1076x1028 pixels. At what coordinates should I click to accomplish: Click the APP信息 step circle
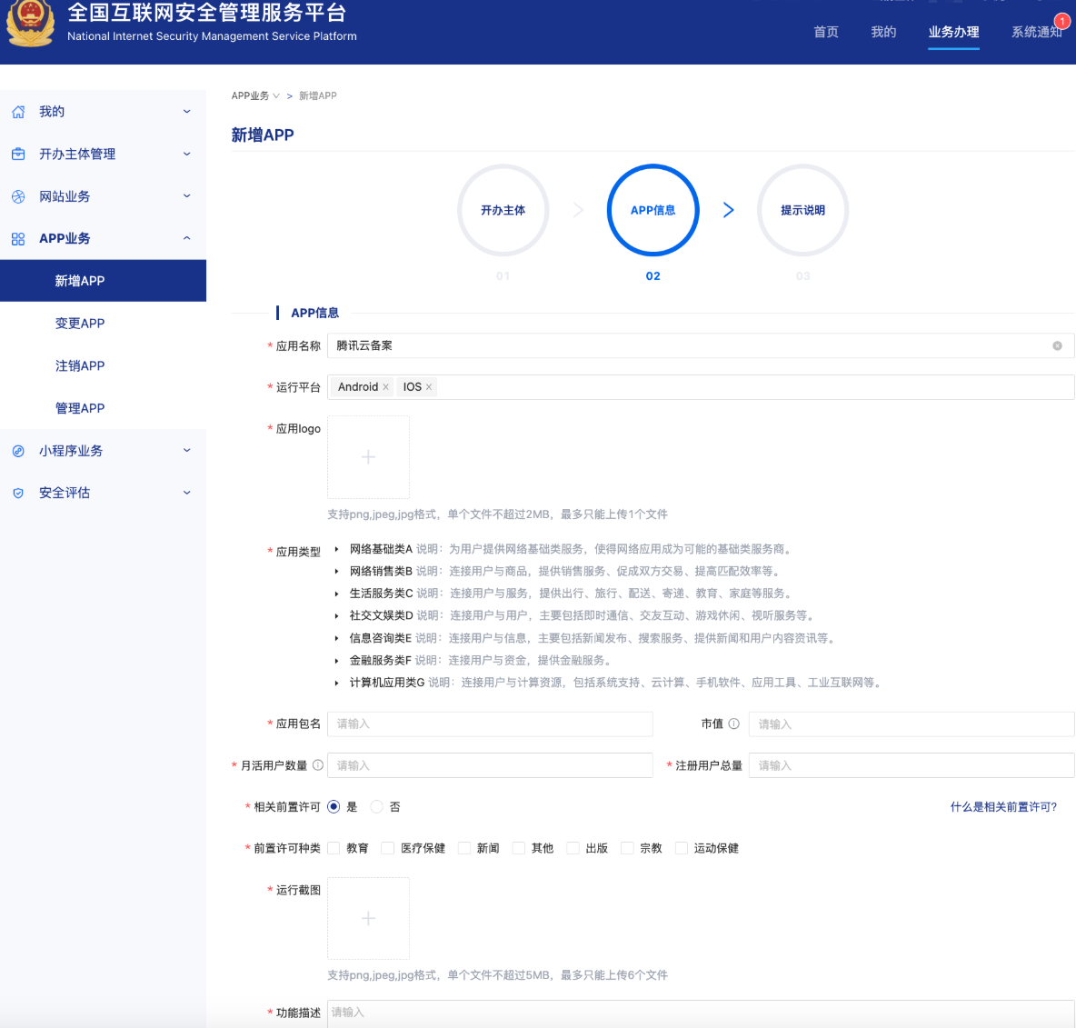click(653, 210)
